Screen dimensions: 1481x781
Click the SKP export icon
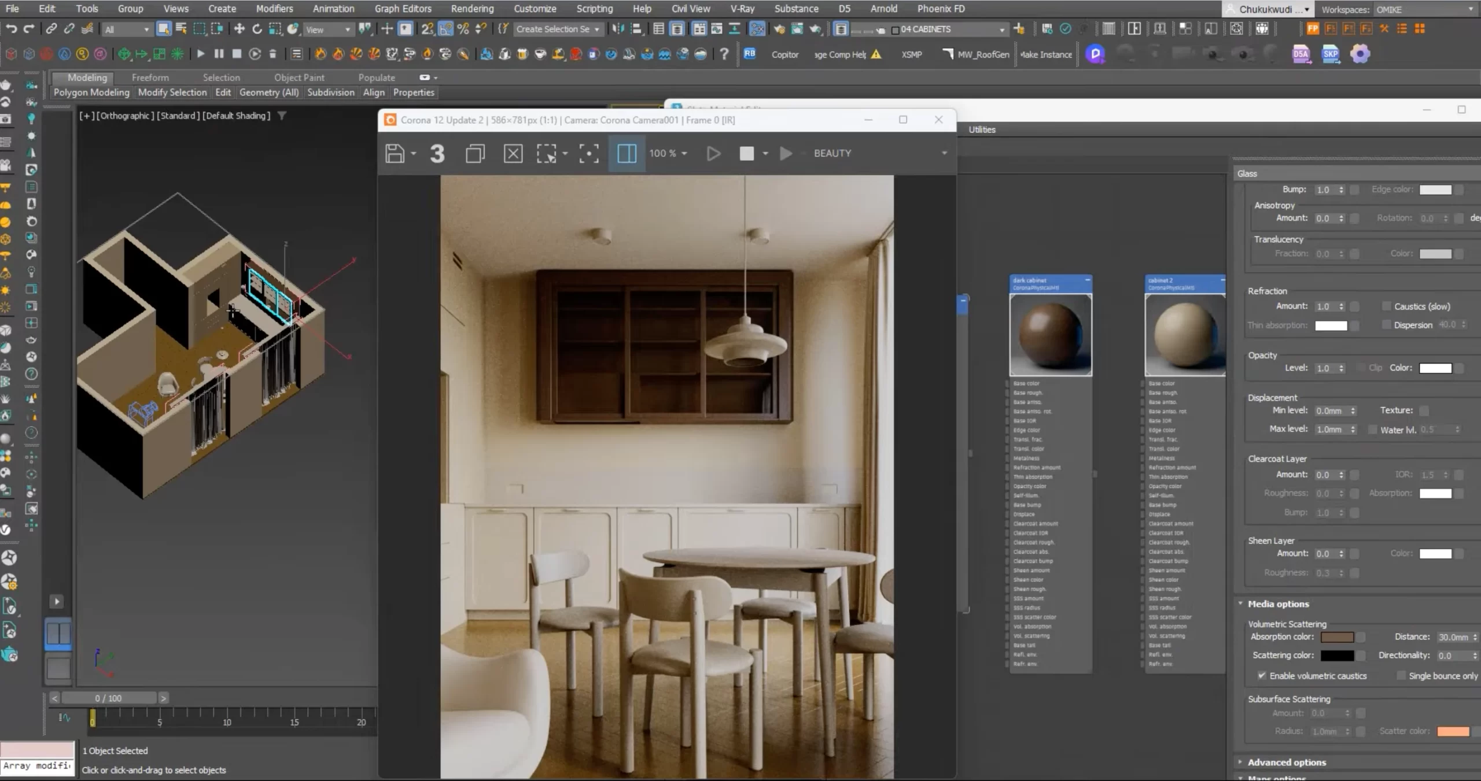pos(1331,54)
